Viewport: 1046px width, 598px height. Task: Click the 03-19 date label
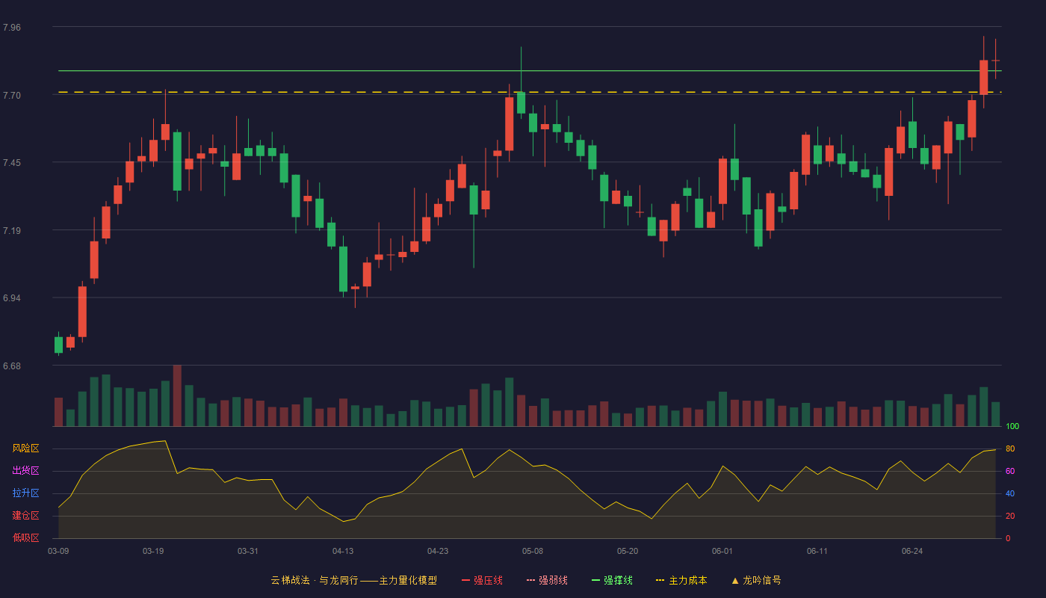[x=153, y=551]
